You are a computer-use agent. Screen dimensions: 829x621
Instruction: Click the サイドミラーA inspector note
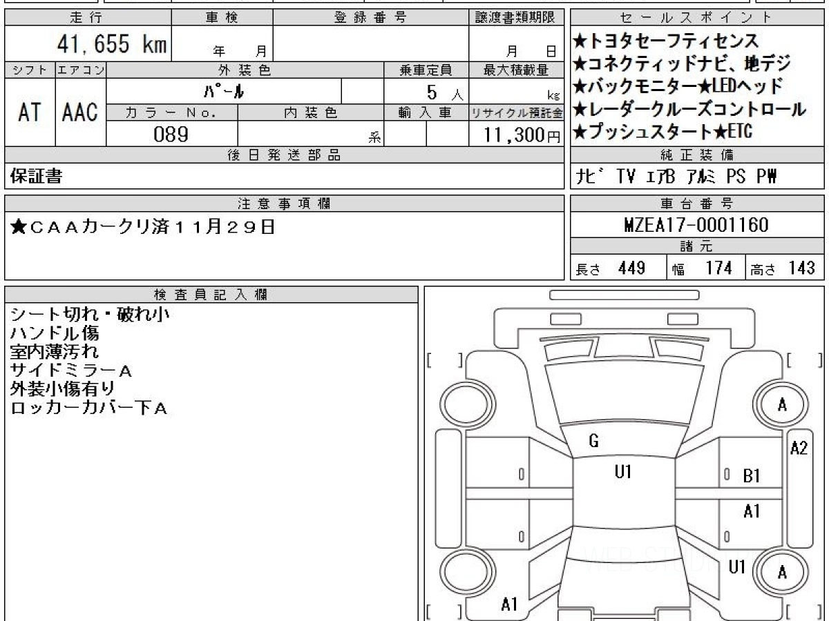(71, 371)
